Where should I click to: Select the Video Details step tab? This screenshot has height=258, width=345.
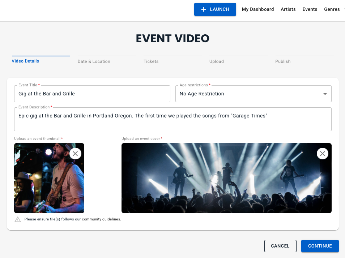41,60
